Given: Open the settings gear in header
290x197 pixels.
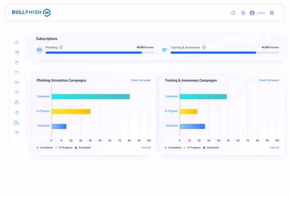Looking at the screenshot, I should [243, 13].
